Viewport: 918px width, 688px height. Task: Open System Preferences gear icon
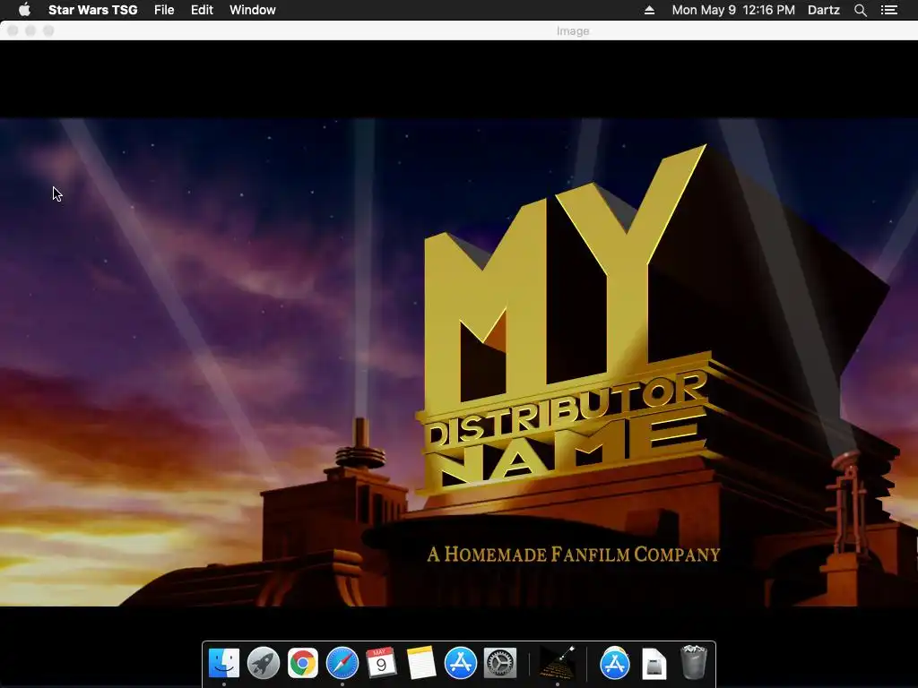pos(500,664)
